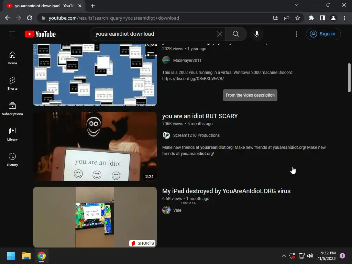Open YouTube settings three-dot menu
Viewport: 352px width, 264px height.
[296, 34]
